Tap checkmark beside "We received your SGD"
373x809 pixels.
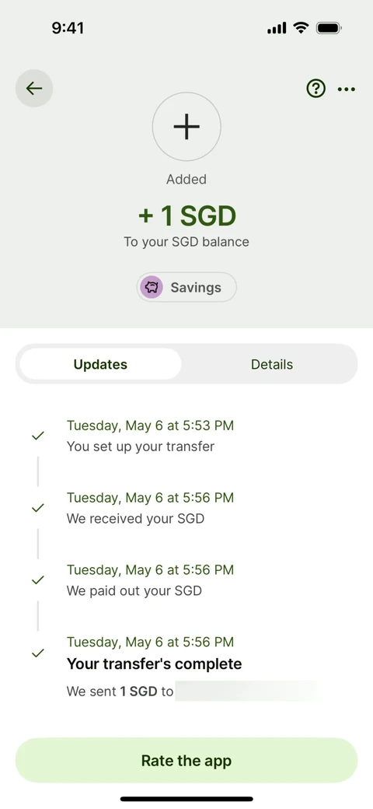click(37, 508)
